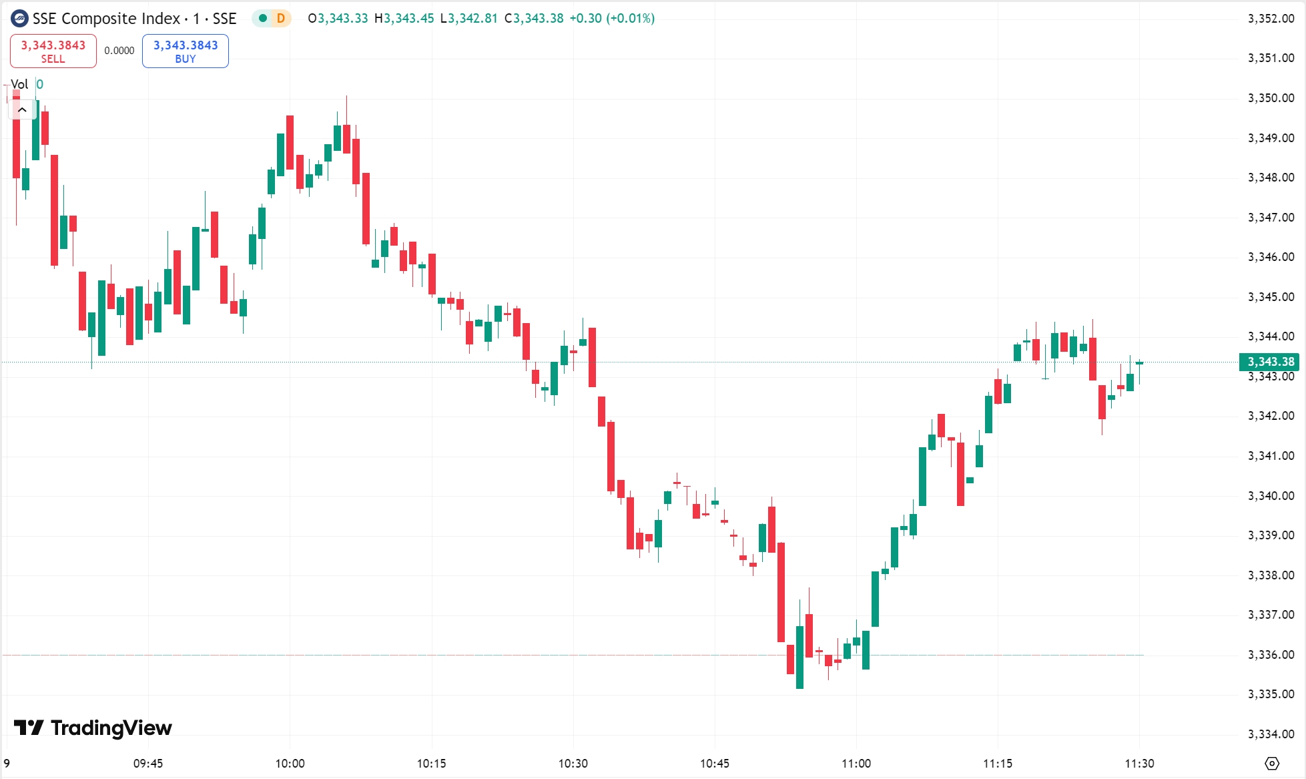The height and width of the screenshot is (779, 1306).
Task: Select the Vol indicator label
Action: click(19, 84)
